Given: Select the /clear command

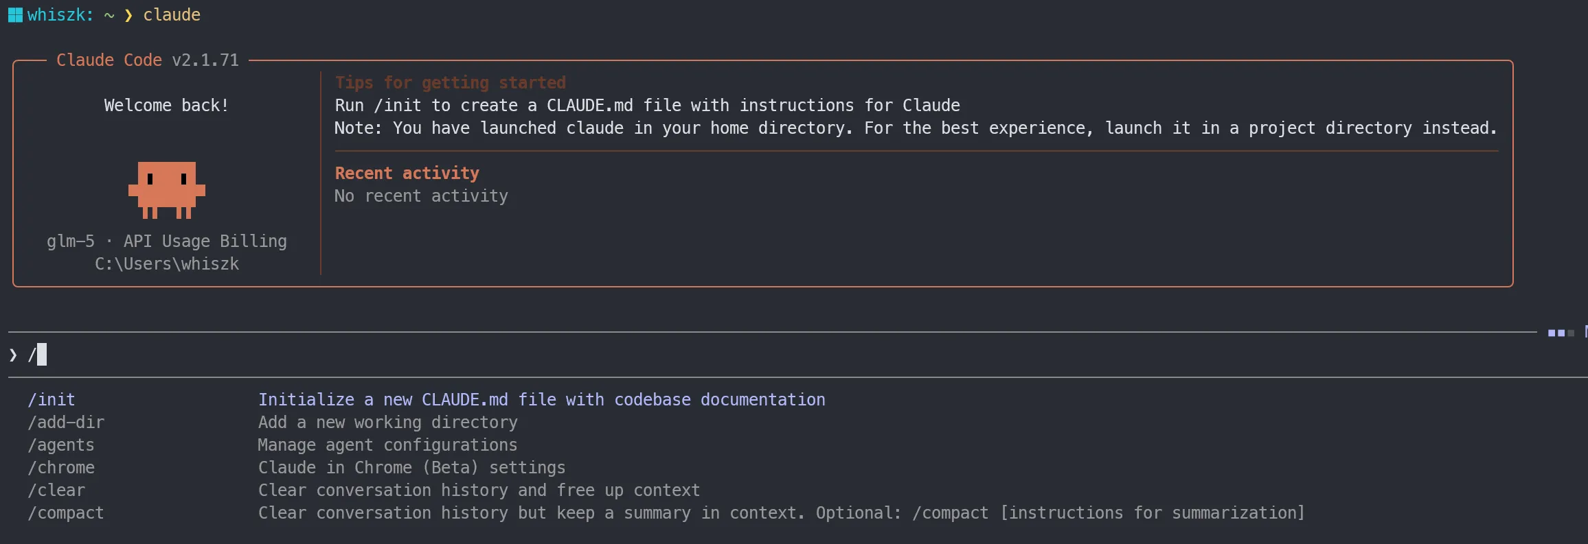Looking at the screenshot, I should pos(56,490).
